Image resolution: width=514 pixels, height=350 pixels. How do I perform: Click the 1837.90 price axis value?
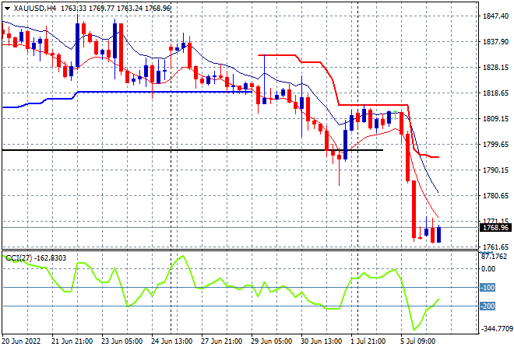click(x=495, y=42)
